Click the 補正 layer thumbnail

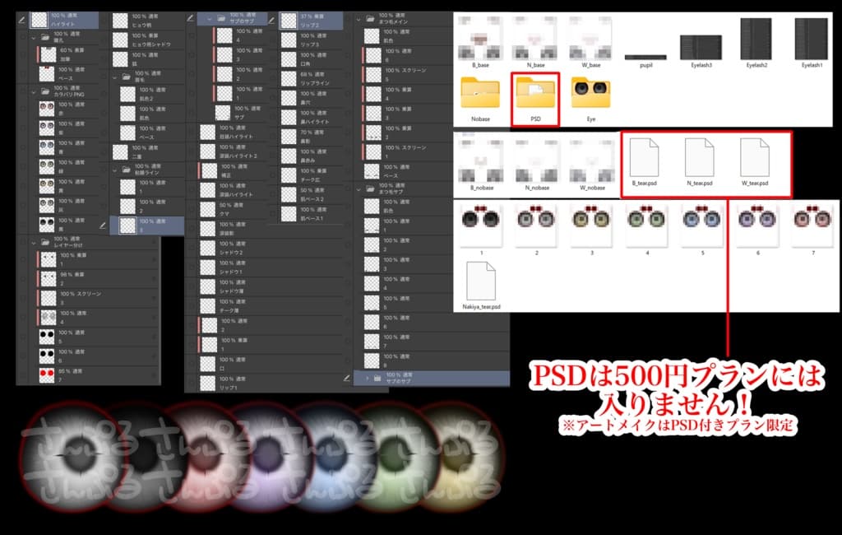pyautogui.click(x=210, y=171)
